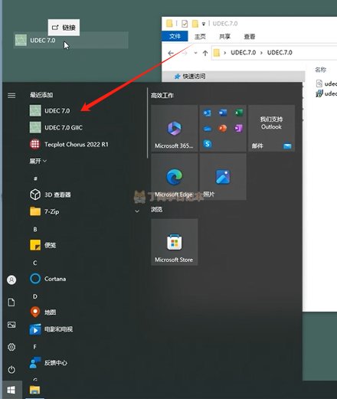Click the 名称 column header
The width and height of the screenshot is (337, 399).
pyautogui.click(x=320, y=70)
